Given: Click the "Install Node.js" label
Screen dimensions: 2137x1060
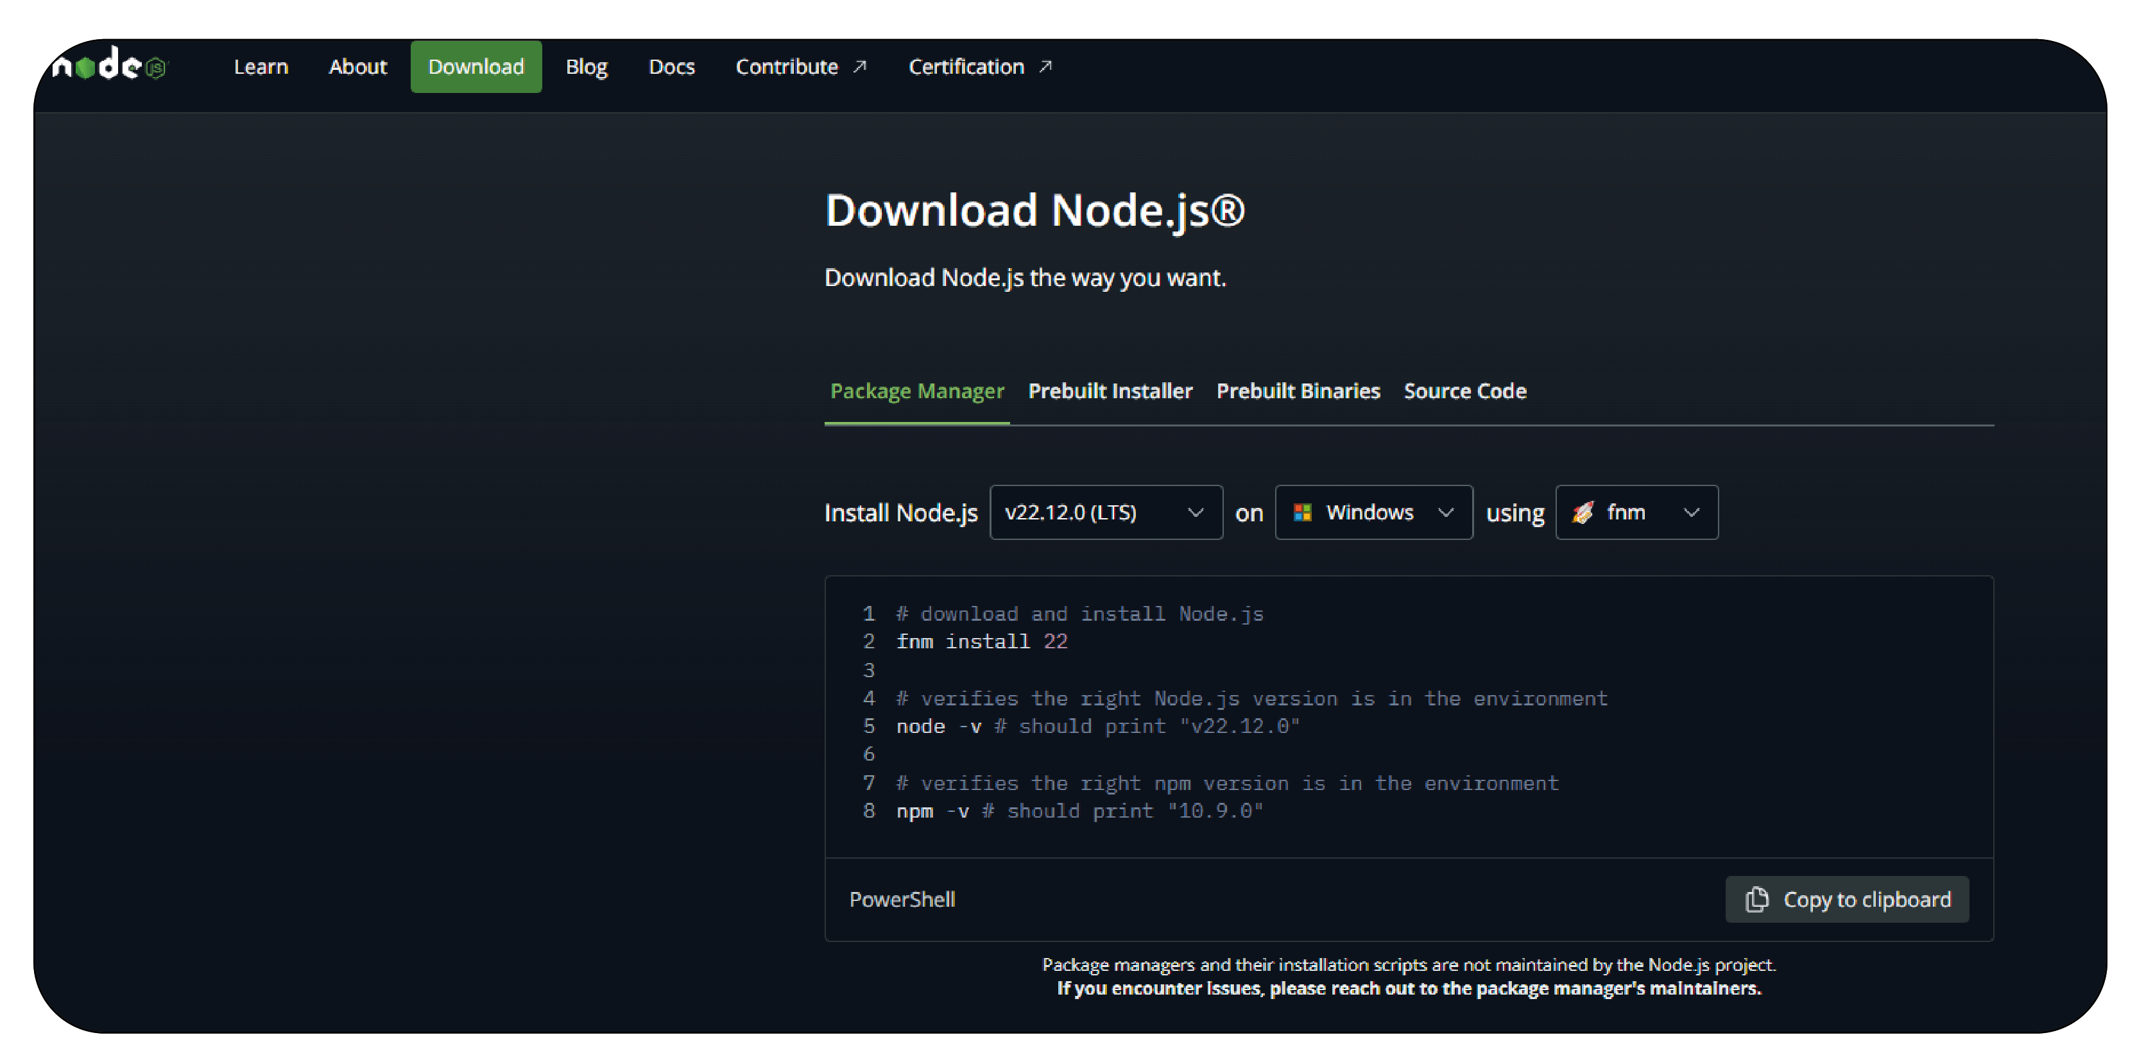Looking at the screenshot, I should click(x=901, y=513).
